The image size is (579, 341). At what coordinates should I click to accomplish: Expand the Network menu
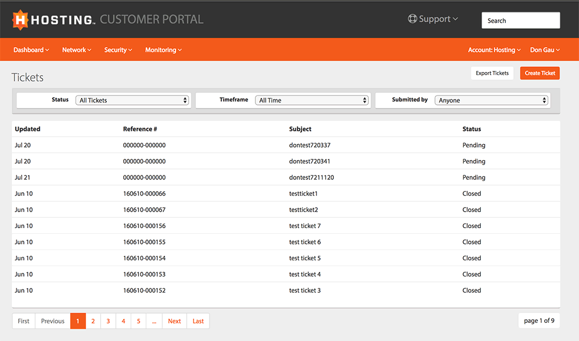(x=77, y=50)
